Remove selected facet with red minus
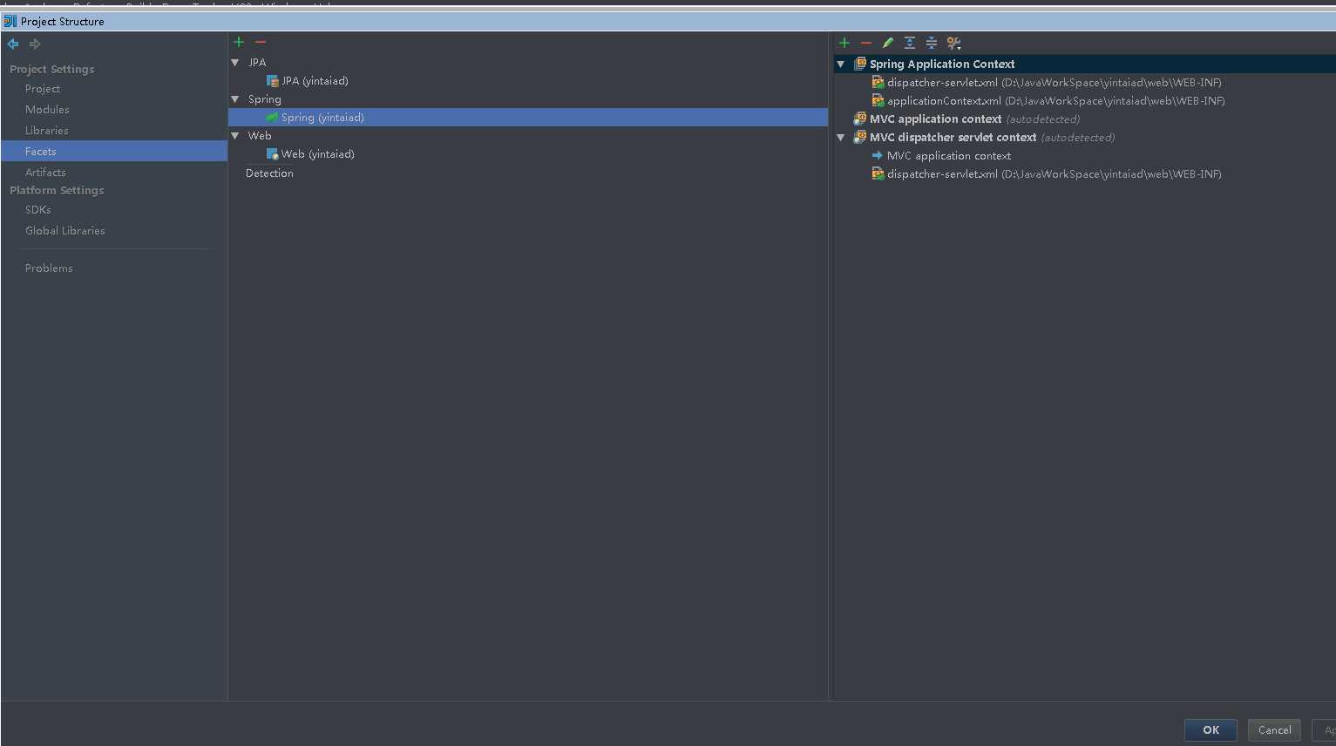 [261, 42]
